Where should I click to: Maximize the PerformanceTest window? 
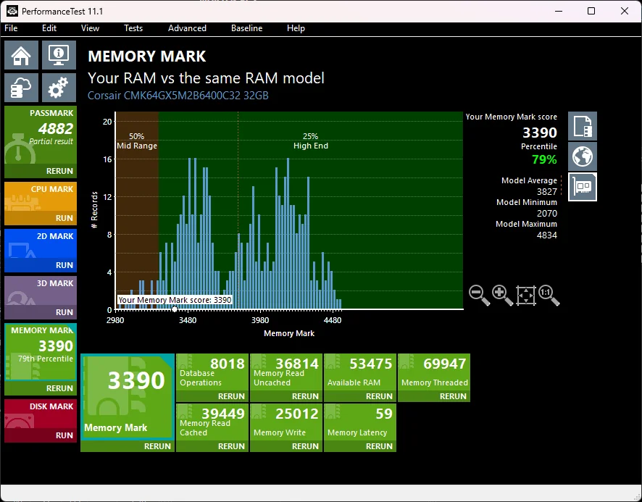[591, 11]
